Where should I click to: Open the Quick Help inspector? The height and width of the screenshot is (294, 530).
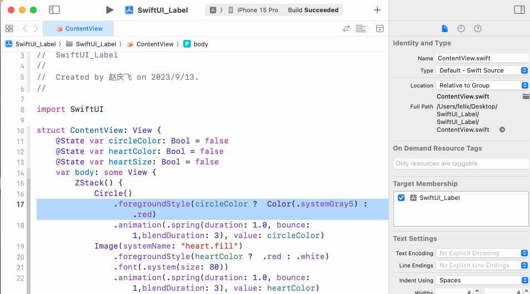click(x=478, y=29)
